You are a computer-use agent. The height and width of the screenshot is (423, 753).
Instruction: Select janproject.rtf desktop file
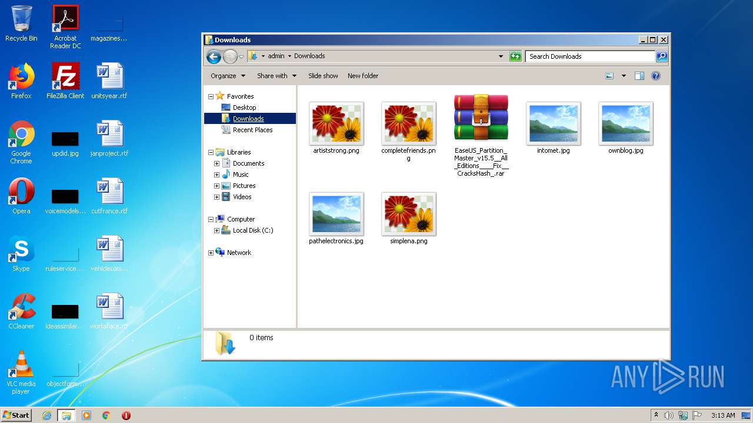109,139
